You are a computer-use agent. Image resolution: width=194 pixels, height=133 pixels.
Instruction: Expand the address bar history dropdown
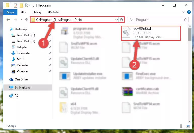[116, 20]
